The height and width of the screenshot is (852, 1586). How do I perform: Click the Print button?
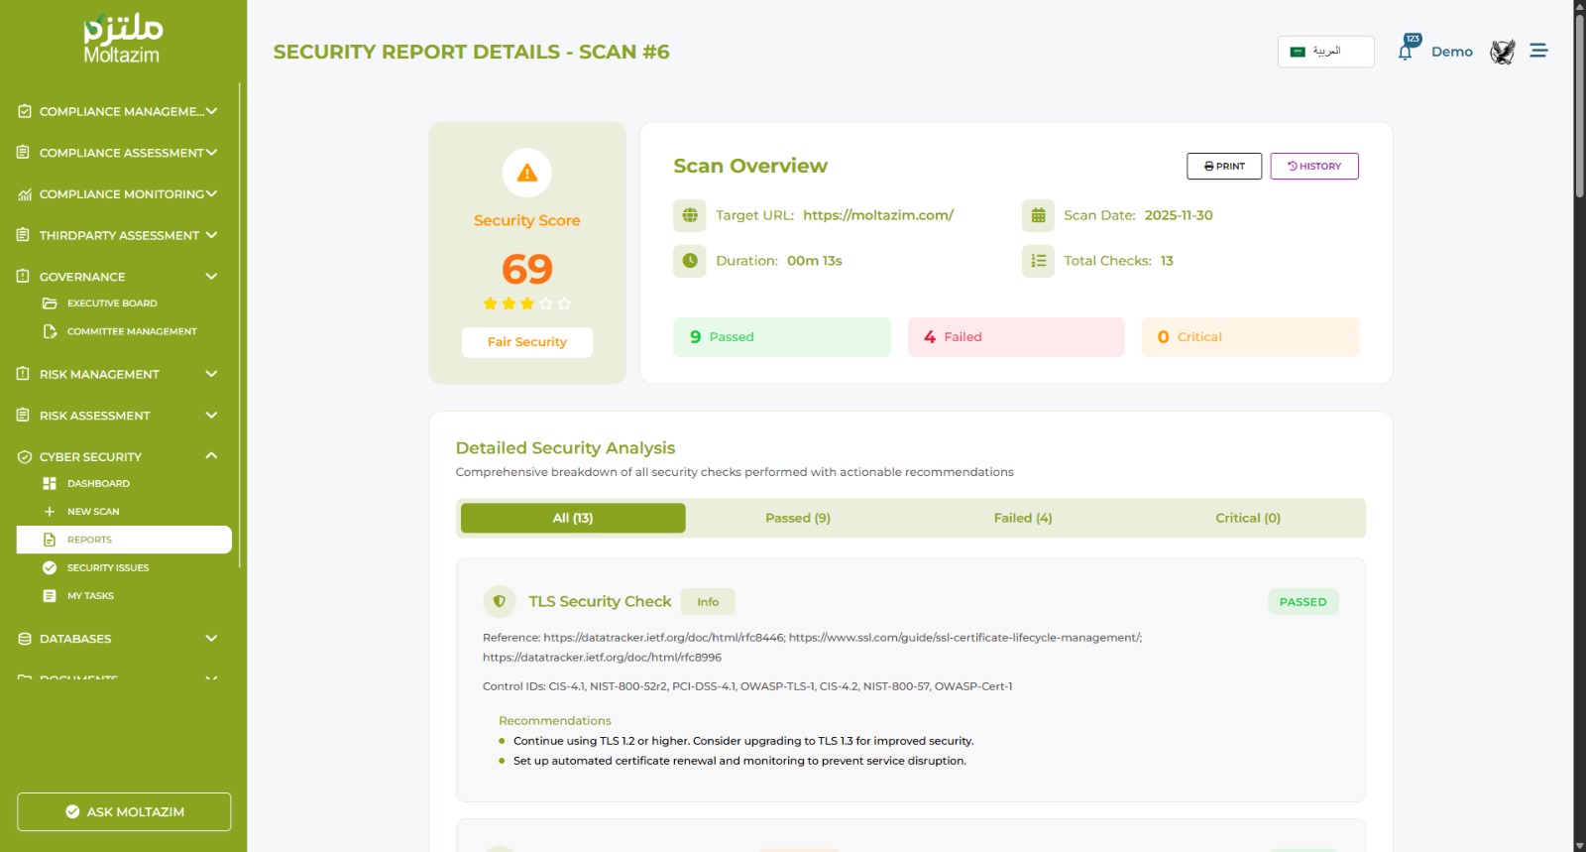1224,167
